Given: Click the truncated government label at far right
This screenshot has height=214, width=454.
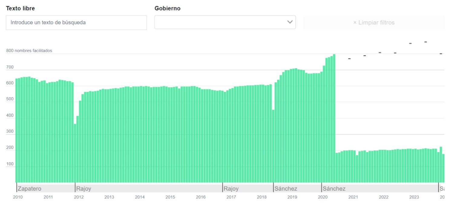Looking at the screenshot, I should [x=442, y=189].
